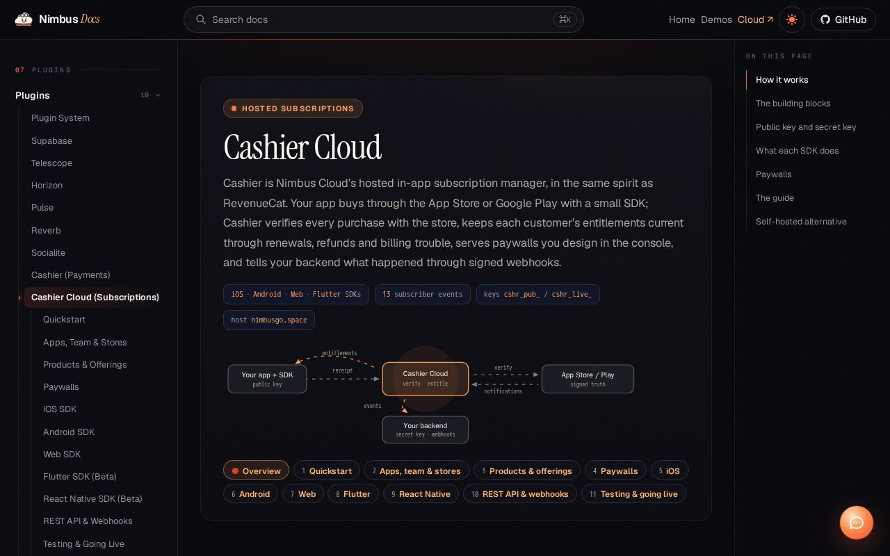Screen dimensions: 890x556
Task: Click the Cashier Cloud diagram node
Action: pyautogui.click(x=426, y=379)
